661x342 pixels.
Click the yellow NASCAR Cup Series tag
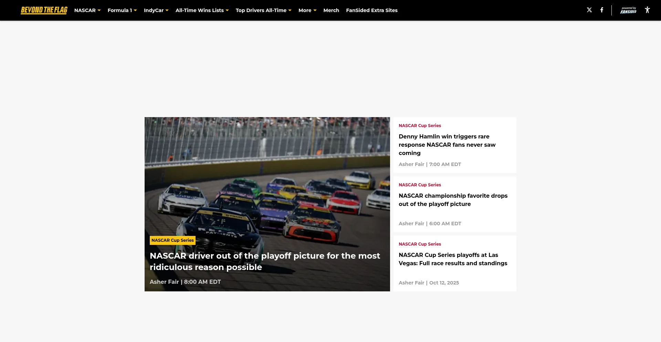[172, 240]
